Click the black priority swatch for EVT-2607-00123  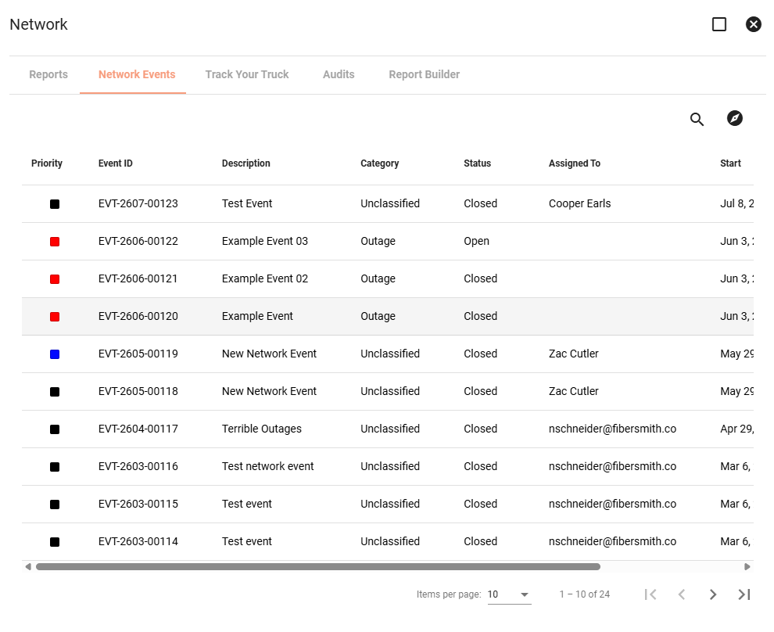click(x=55, y=204)
